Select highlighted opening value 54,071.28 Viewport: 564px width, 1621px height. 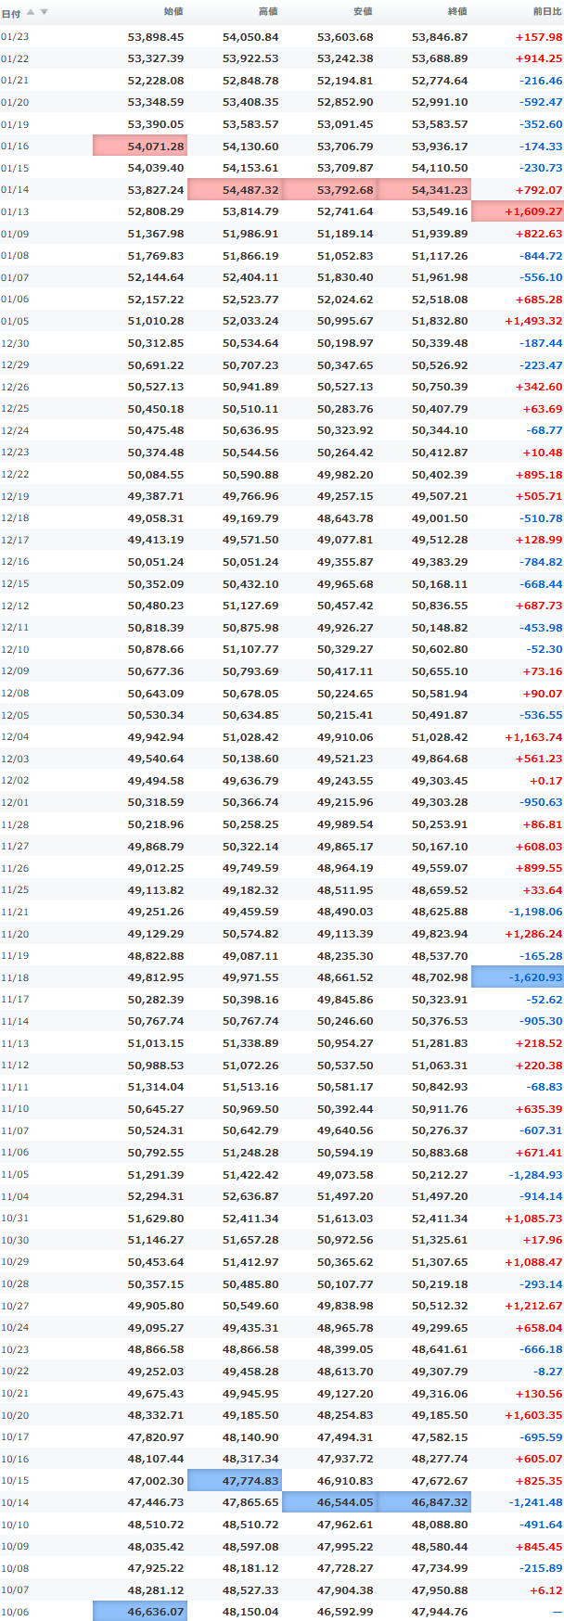(140, 146)
